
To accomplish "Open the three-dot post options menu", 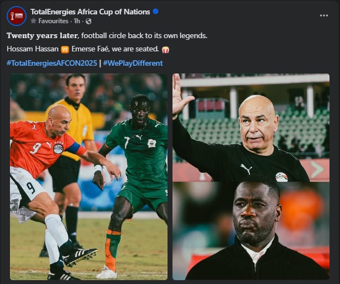I will 324,15.
